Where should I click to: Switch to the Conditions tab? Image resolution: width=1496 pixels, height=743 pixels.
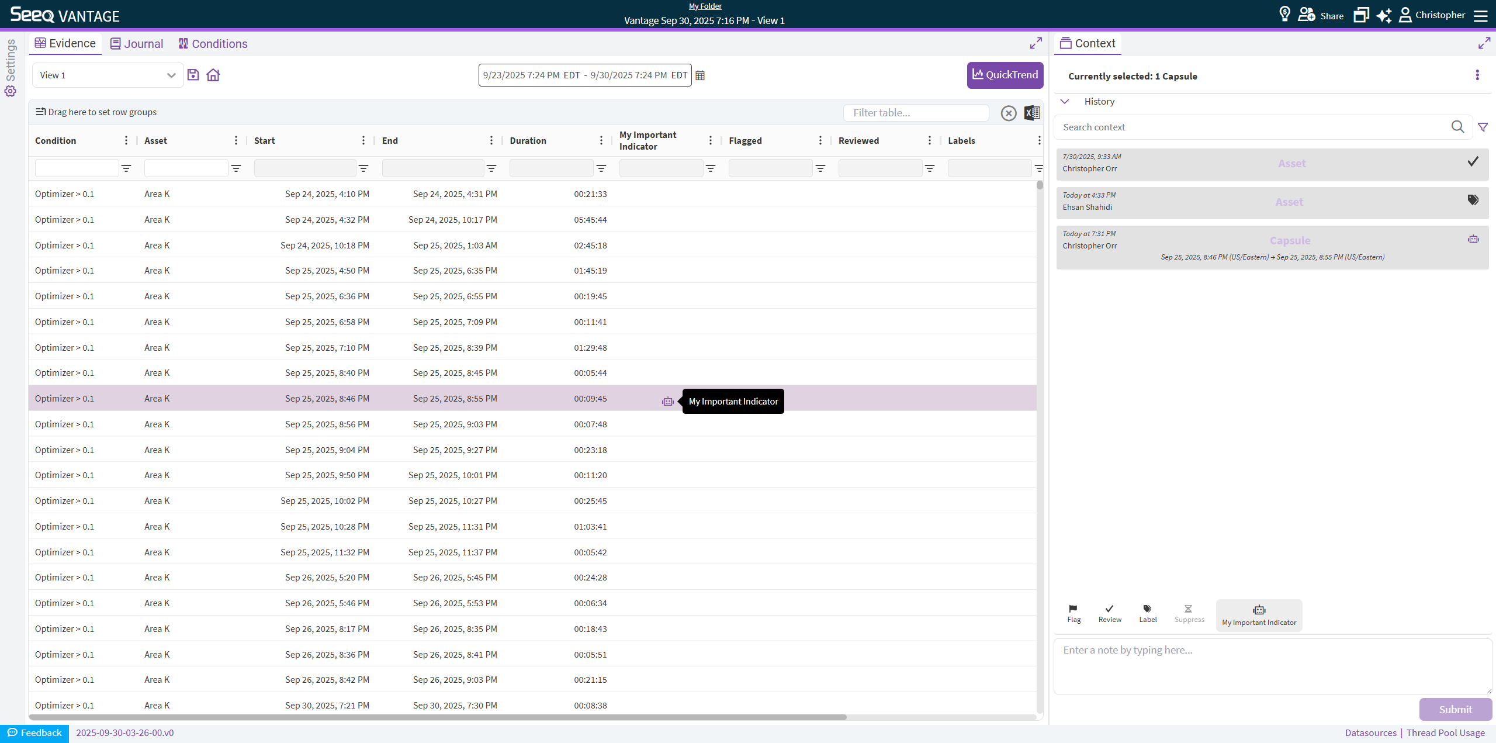click(213, 44)
